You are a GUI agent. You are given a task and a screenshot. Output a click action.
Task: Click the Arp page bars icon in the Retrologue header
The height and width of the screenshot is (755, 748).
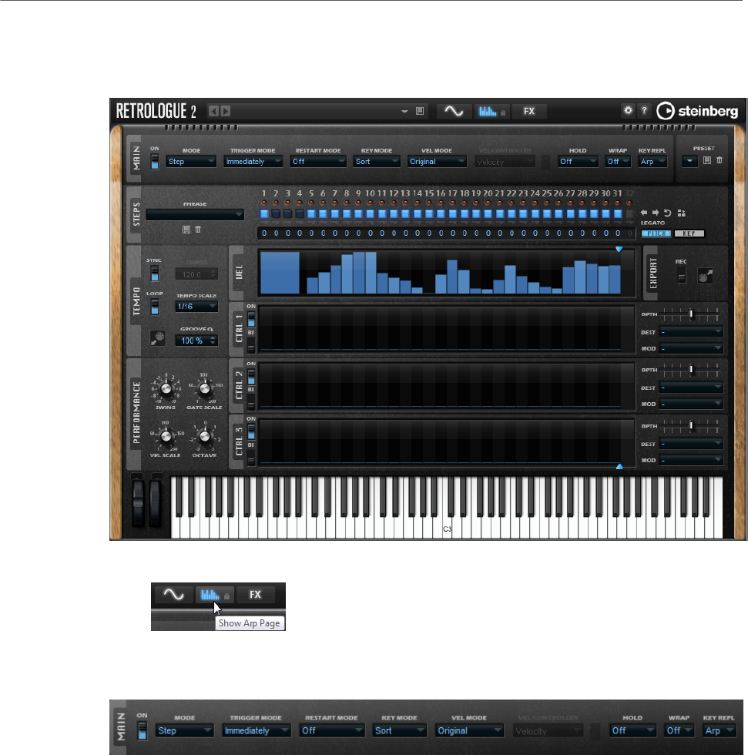pyautogui.click(x=488, y=112)
